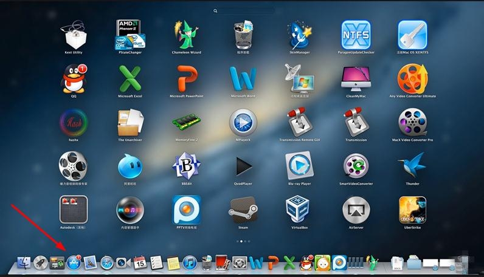The height and width of the screenshot is (277, 484).
Task: Open Microsoft PowerPoint in the Launchpad grid
Action: click(187, 78)
